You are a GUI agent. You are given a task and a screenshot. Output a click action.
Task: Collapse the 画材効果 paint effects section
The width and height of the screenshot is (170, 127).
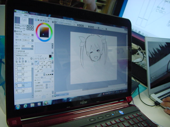pos(15,31)
